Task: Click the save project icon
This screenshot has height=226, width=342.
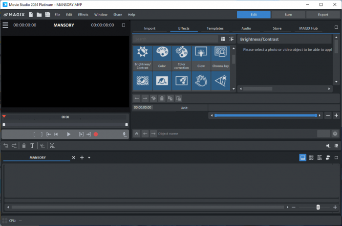Action: [47, 15]
